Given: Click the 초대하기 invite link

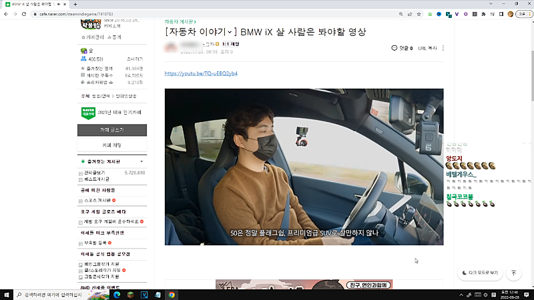Looking at the screenshot, I should [x=135, y=59].
